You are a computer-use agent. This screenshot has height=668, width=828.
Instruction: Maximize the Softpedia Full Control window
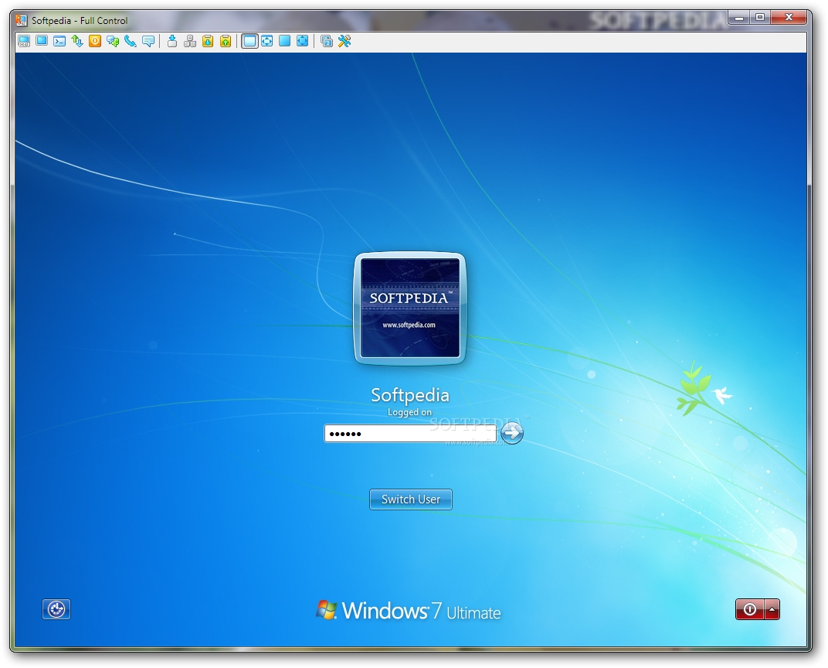tap(760, 18)
